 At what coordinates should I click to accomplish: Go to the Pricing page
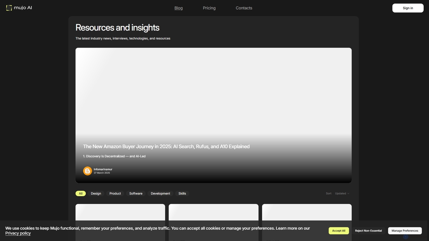click(x=209, y=8)
